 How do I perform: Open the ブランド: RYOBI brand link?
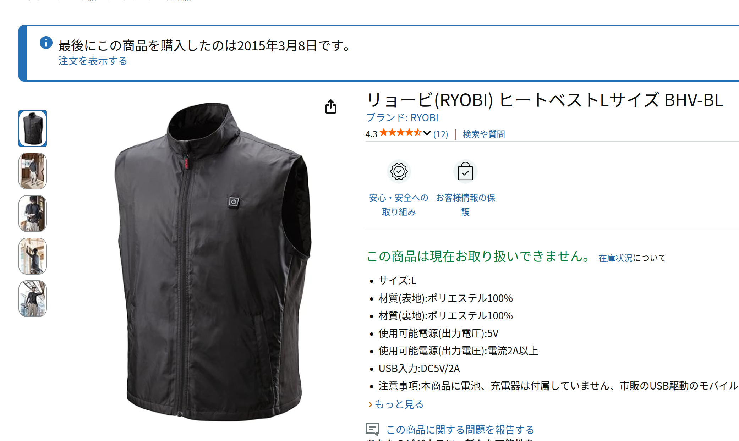(402, 117)
